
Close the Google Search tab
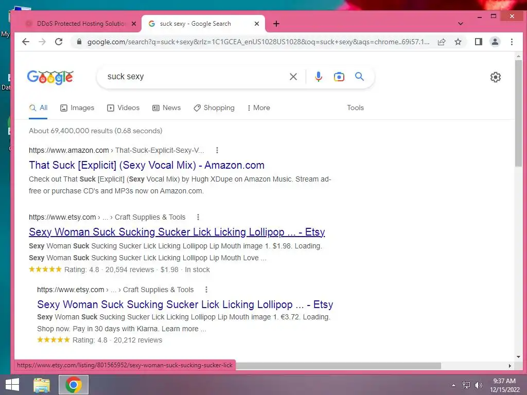click(256, 24)
